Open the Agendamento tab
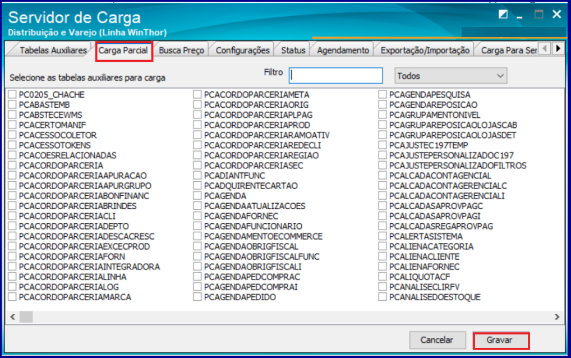 (x=343, y=51)
